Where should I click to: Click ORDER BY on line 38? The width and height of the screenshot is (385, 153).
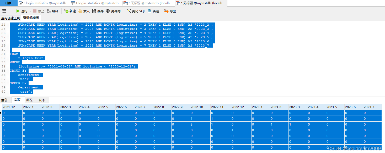pos(18,83)
